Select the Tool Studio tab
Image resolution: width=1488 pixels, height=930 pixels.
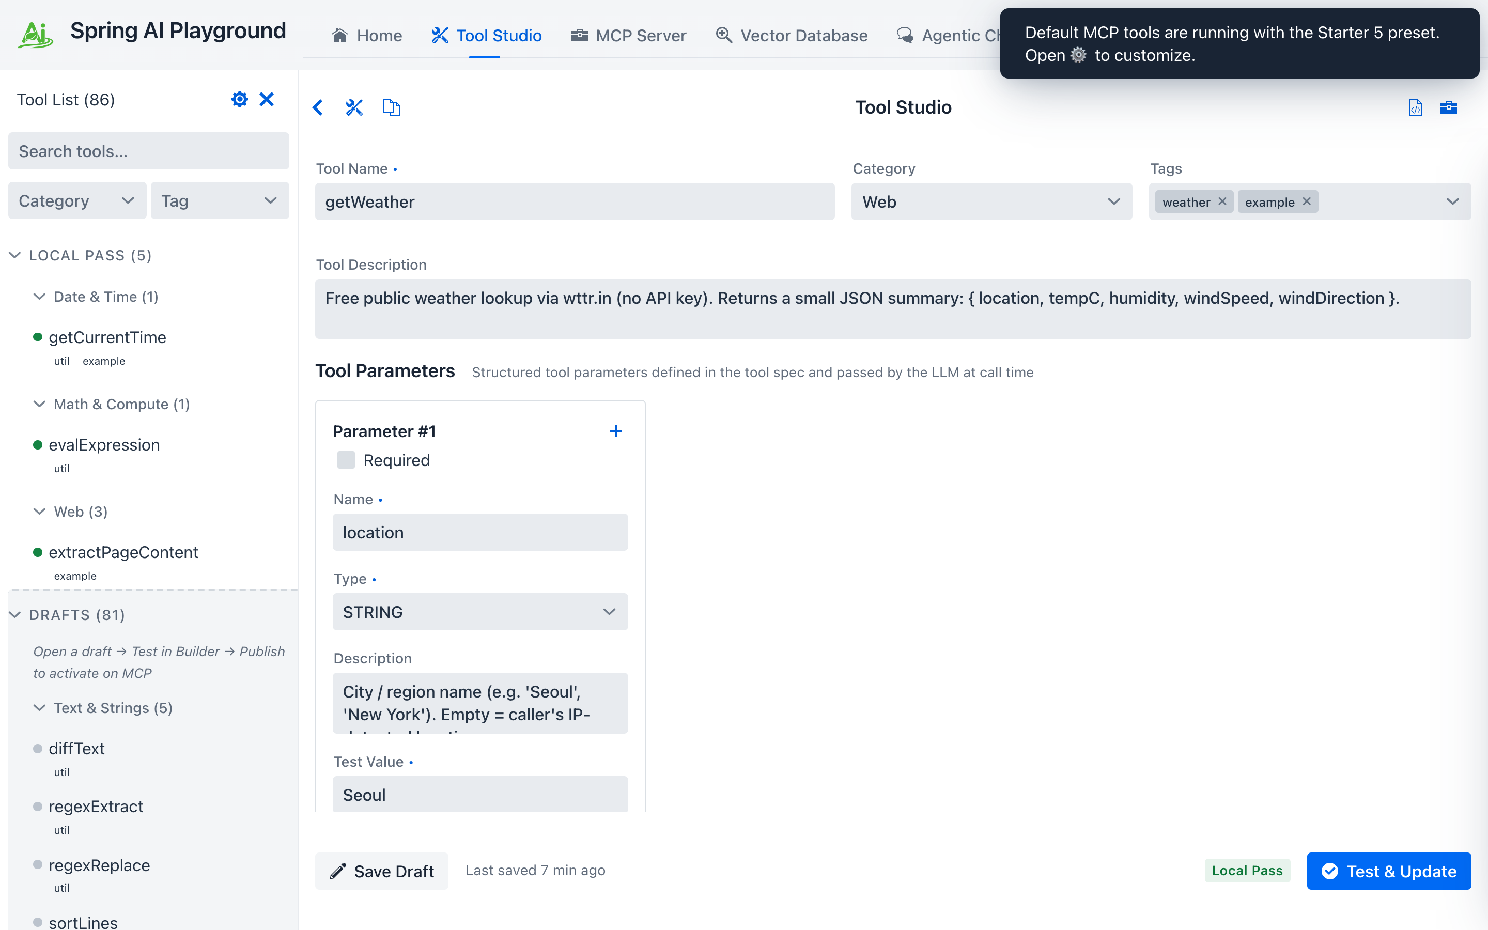486,36
